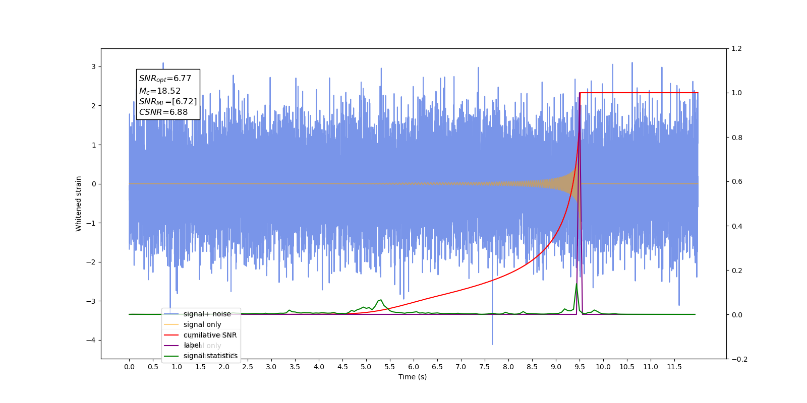Screen dimensions: 807x403
Task: Click the 9.5 tick on time axis
Action: (580, 367)
